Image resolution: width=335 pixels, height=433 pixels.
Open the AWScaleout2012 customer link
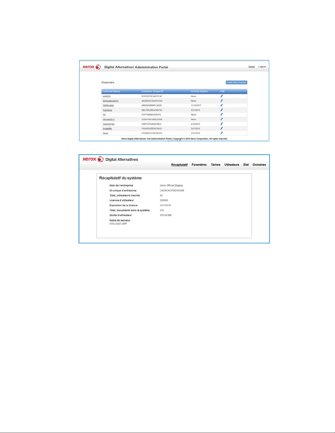tap(111, 101)
